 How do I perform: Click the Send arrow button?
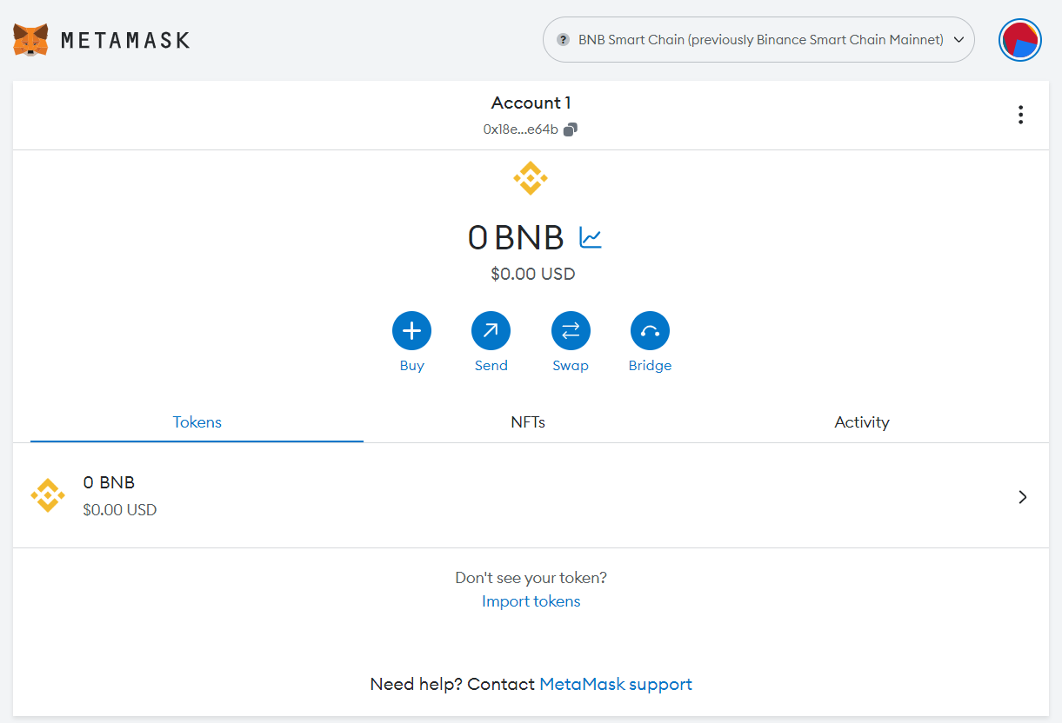[x=491, y=330]
